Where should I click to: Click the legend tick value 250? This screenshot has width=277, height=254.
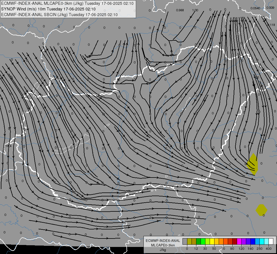pos(259,249)
